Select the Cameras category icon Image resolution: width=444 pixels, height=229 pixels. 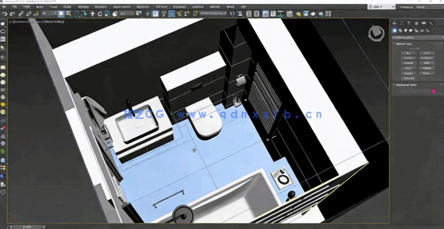pos(410,30)
